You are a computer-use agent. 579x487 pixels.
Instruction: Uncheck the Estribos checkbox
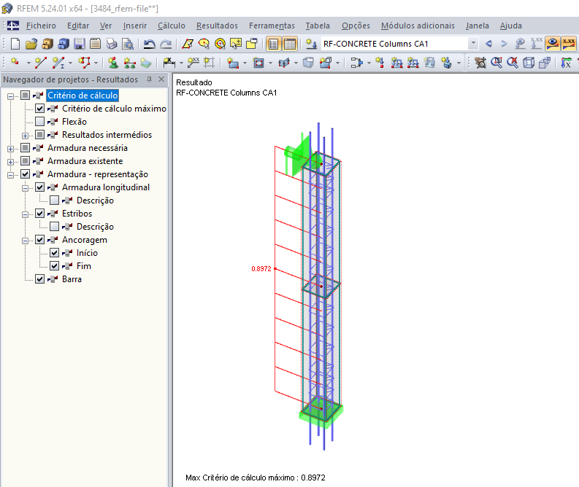click(x=39, y=214)
